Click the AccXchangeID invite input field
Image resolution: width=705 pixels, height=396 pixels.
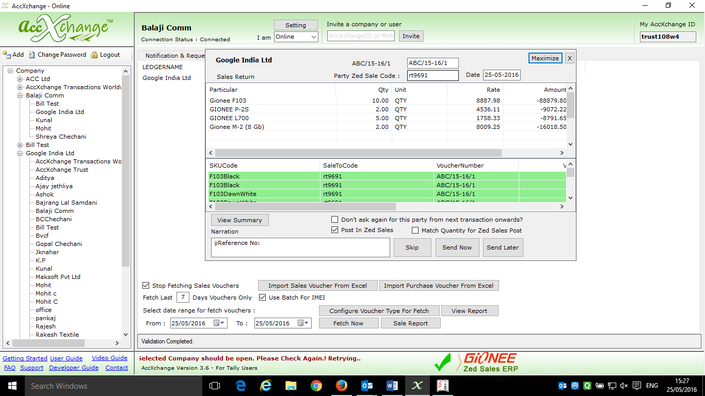coord(361,36)
